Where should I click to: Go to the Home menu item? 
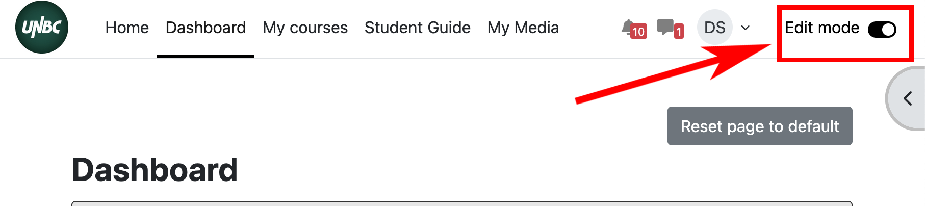(x=127, y=28)
